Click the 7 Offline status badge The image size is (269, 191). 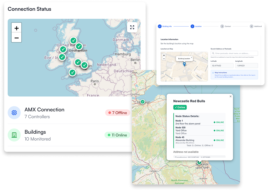(x=118, y=113)
